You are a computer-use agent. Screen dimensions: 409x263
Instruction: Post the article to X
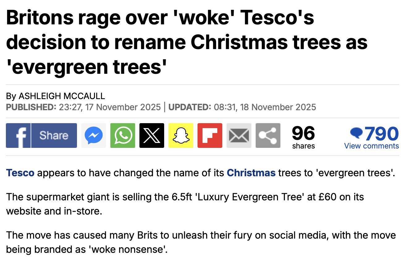pos(152,136)
